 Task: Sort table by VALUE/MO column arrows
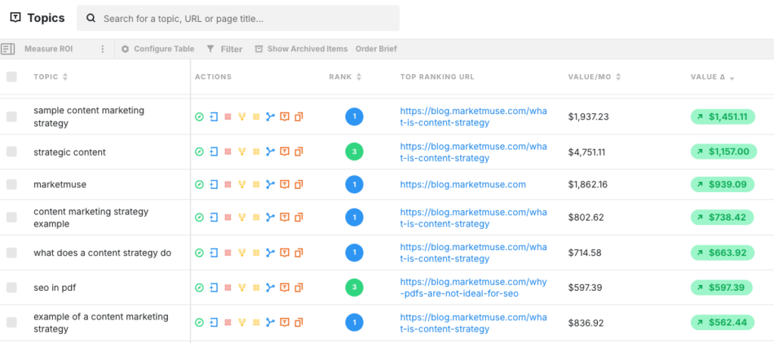point(618,77)
